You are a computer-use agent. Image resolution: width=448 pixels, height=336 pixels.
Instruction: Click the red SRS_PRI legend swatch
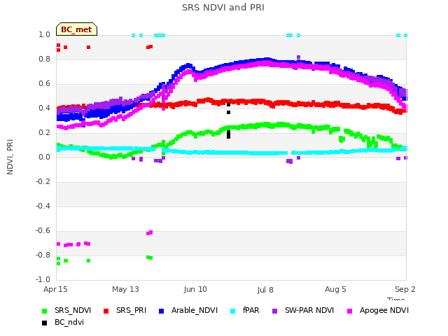[x=106, y=311]
